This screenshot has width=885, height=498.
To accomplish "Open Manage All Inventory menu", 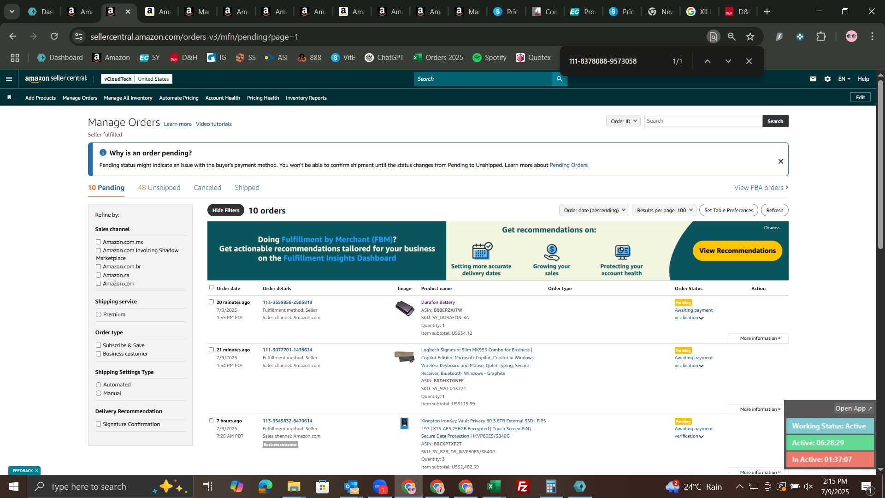I will [x=128, y=98].
